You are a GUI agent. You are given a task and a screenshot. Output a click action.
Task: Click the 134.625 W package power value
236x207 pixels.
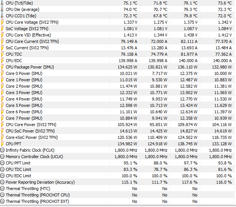127,67
